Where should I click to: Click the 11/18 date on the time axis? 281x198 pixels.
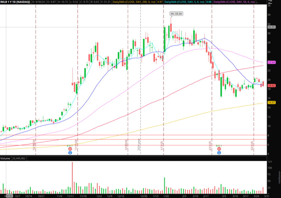pos(83,196)
